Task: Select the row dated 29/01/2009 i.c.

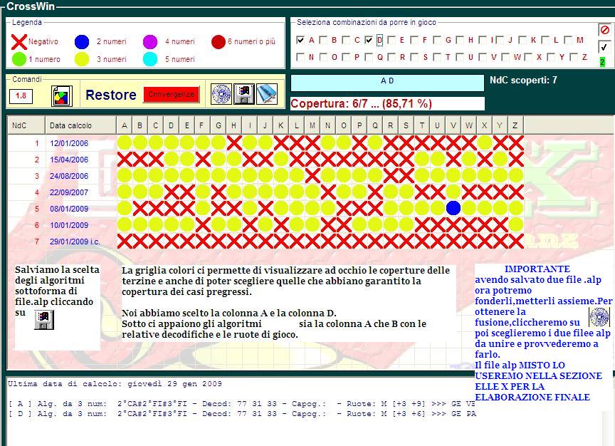Action: [x=266, y=242]
